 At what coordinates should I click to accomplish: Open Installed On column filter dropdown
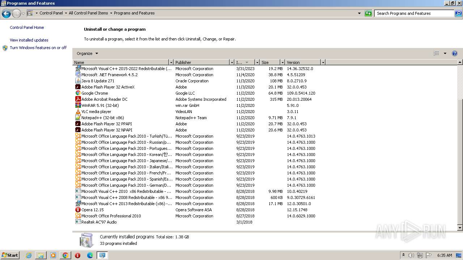click(257, 62)
